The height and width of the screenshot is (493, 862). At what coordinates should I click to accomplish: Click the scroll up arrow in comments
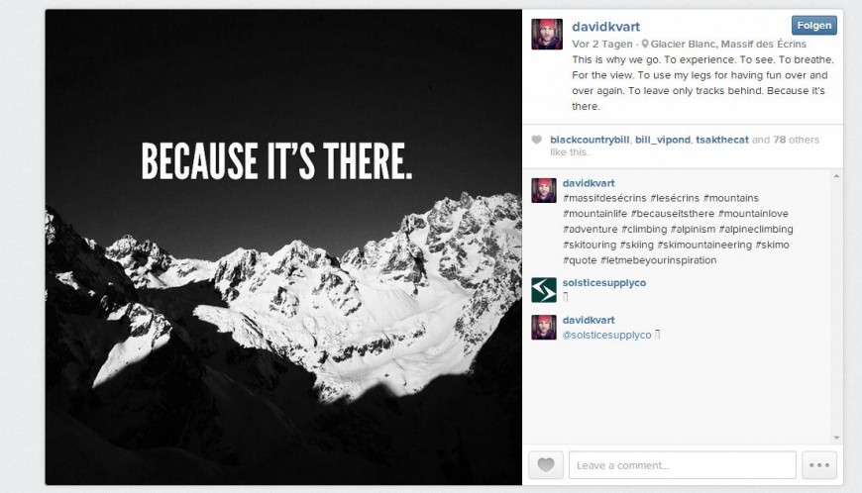point(836,176)
